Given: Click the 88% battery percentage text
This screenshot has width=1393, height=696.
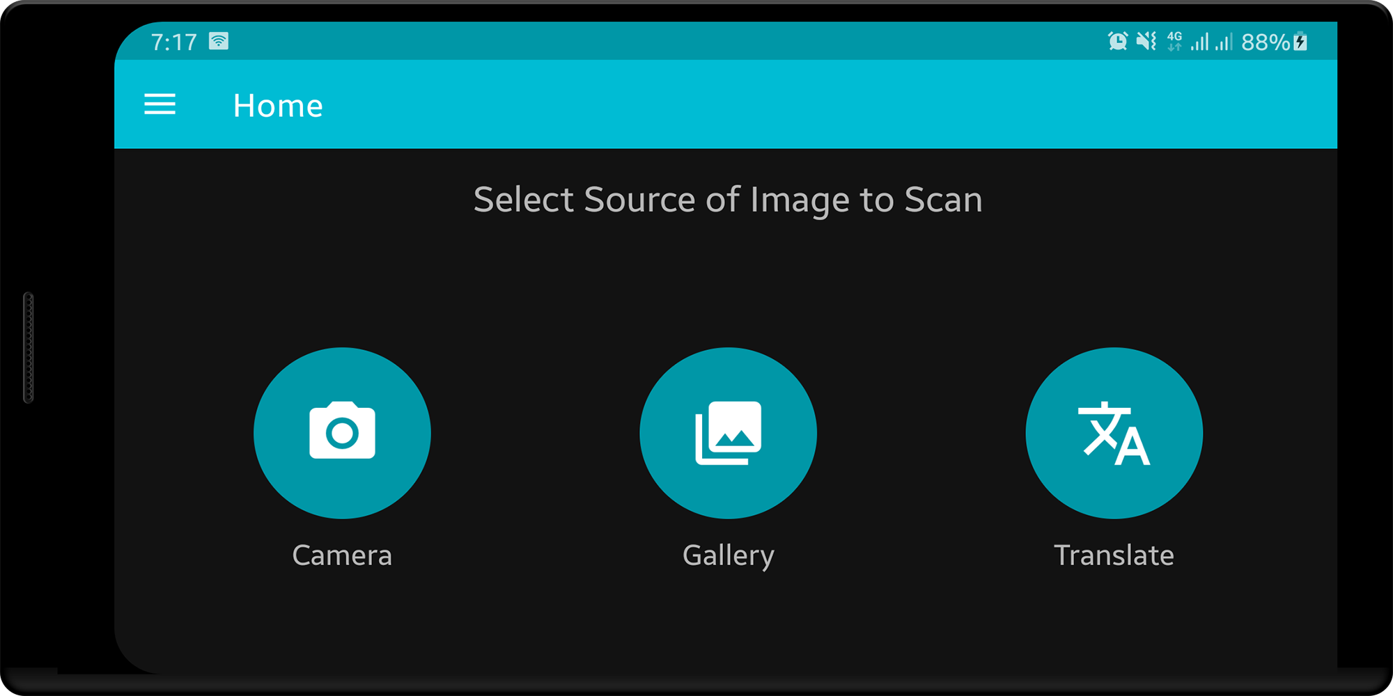Looking at the screenshot, I should point(1266,42).
